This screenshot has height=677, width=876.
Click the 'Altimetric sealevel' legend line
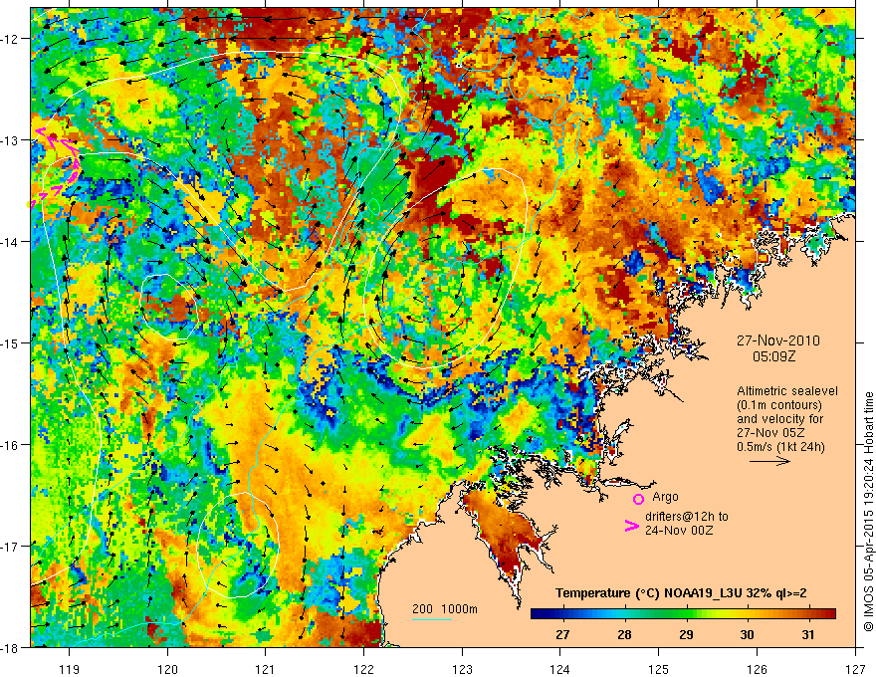click(787, 391)
